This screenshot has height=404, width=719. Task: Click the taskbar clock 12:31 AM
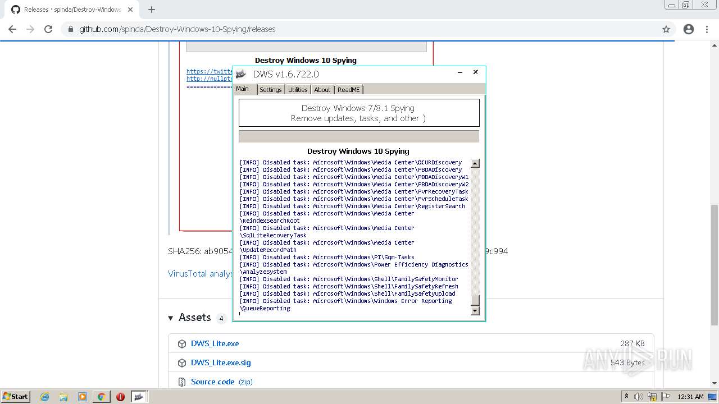click(691, 397)
